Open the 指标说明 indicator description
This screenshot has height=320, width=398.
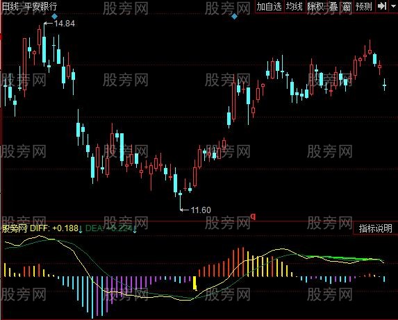pyautogui.click(x=375, y=228)
